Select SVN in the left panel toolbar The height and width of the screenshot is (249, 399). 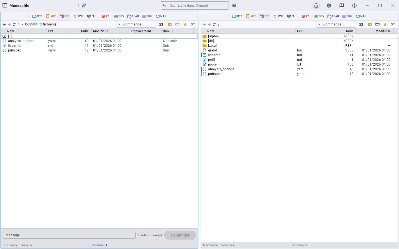[78, 16]
